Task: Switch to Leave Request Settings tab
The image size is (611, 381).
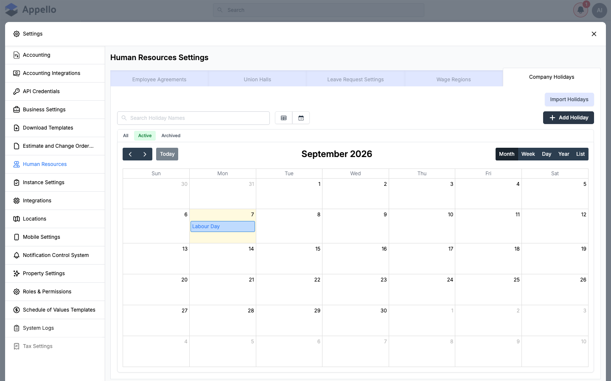Action: click(356, 79)
